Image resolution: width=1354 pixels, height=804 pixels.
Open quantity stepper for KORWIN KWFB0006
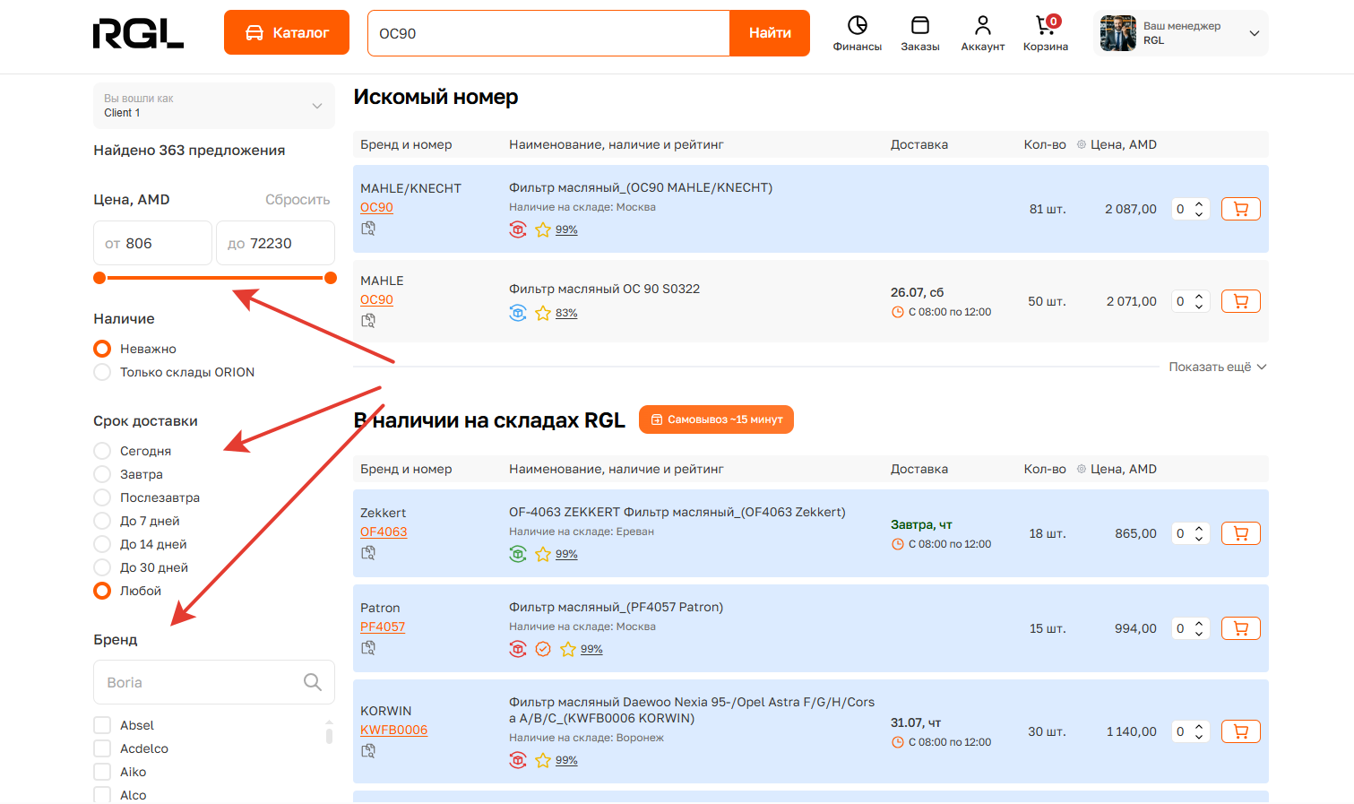coord(1191,731)
